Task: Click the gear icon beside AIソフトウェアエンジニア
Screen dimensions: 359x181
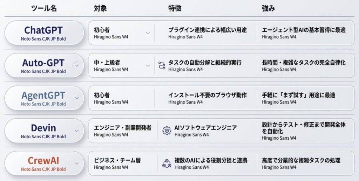Action: coord(167,131)
